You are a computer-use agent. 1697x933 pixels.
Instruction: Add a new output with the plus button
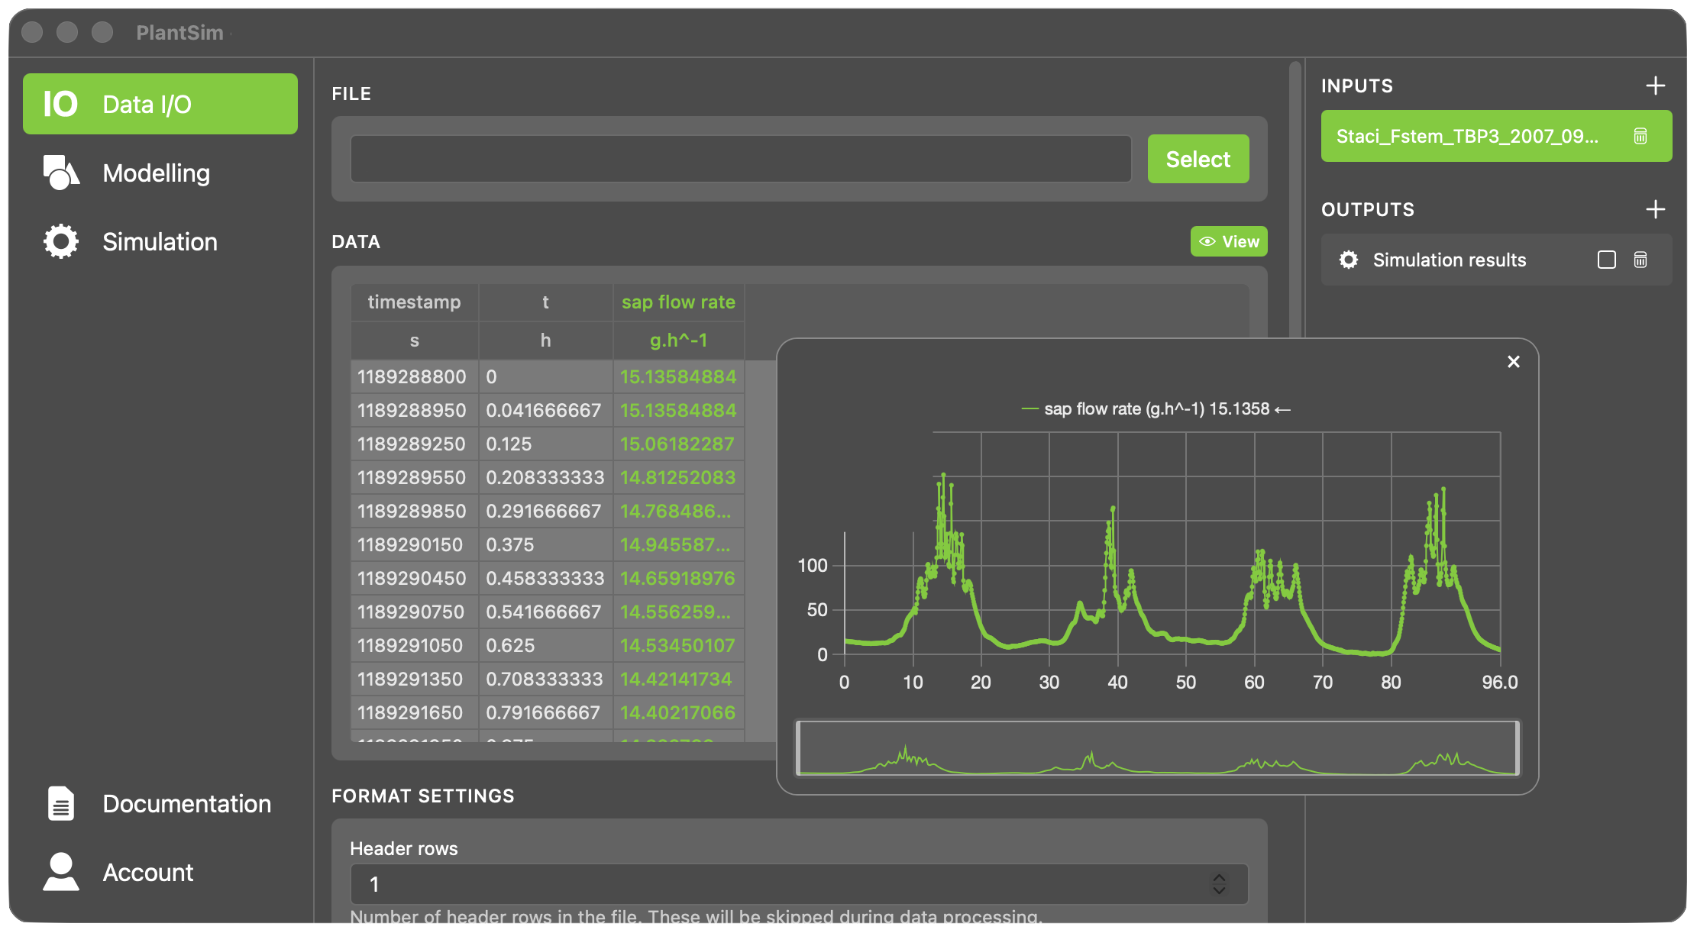(1655, 208)
